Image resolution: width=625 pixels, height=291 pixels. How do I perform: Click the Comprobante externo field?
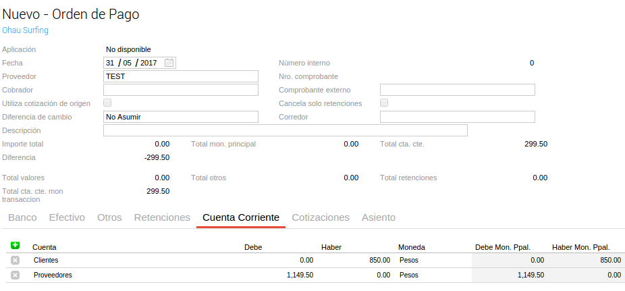click(457, 90)
